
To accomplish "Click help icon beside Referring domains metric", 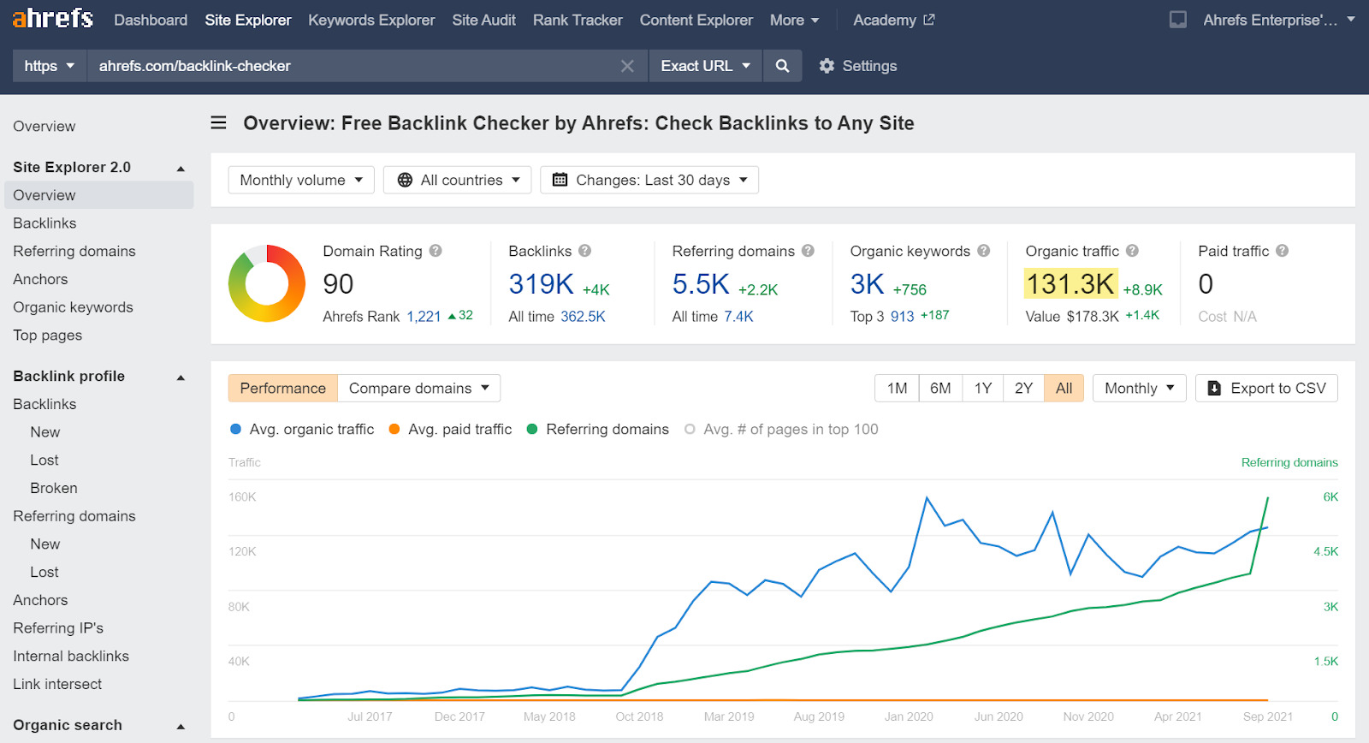I will point(808,251).
